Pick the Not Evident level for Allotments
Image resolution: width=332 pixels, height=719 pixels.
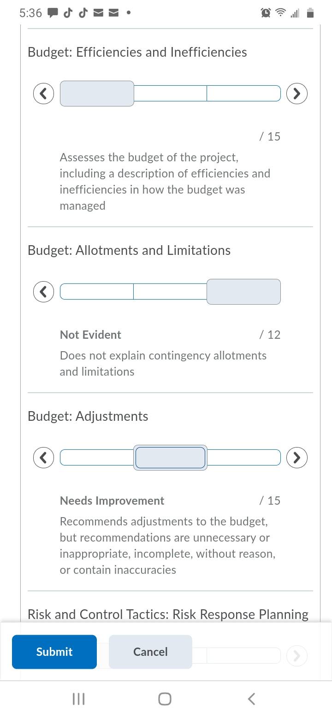[243, 292]
